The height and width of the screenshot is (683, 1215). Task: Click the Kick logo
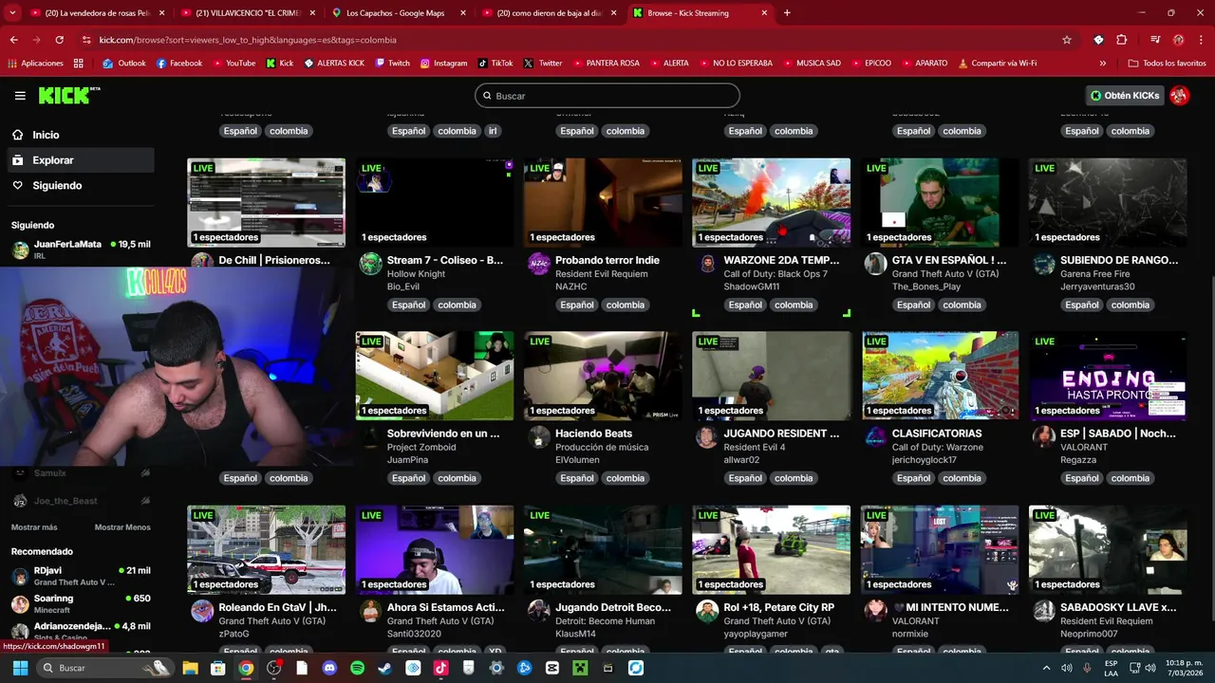(68, 96)
